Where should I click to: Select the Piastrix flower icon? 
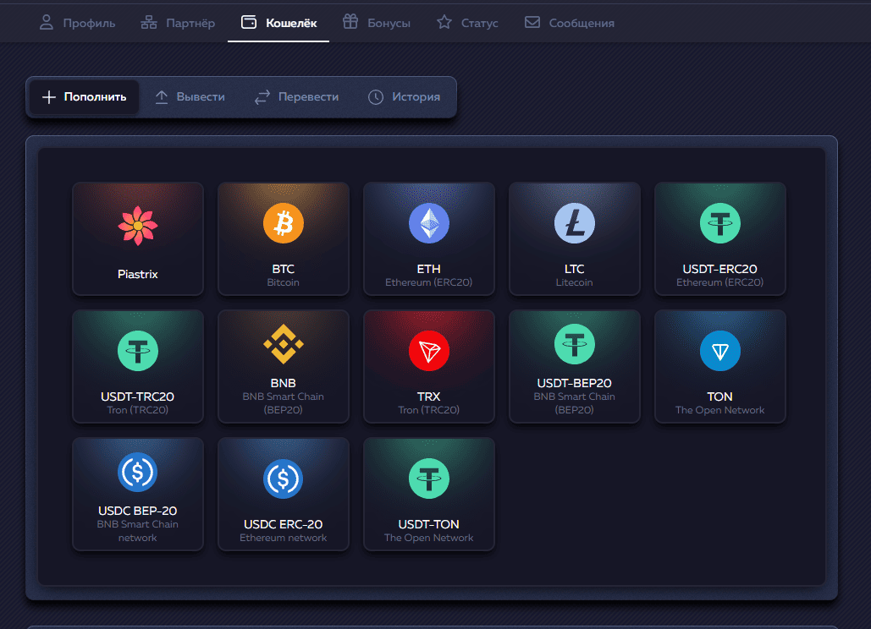138,226
